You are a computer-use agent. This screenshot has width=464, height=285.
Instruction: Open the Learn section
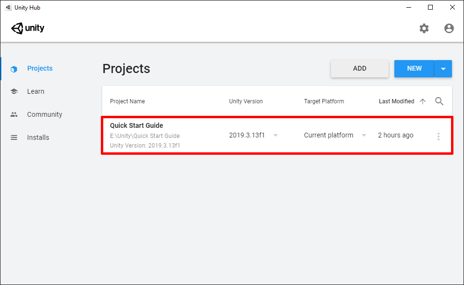coord(36,91)
